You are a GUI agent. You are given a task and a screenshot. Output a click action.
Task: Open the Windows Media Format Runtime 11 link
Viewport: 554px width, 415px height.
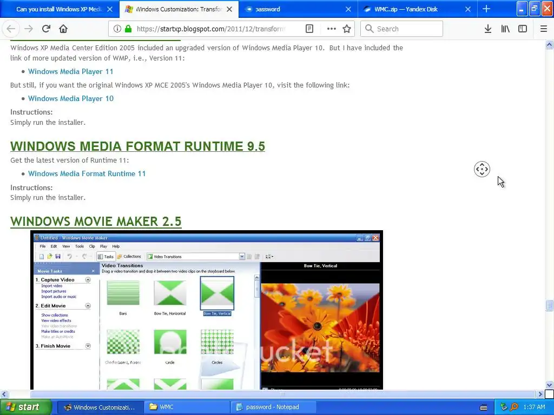pyautogui.click(x=87, y=173)
